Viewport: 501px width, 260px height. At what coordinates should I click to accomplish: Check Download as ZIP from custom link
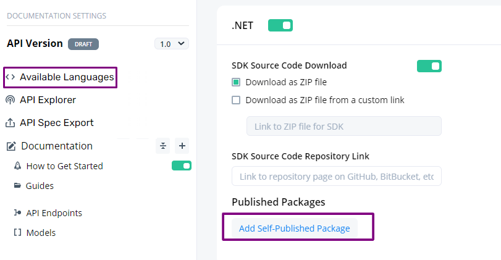(236, 100)
